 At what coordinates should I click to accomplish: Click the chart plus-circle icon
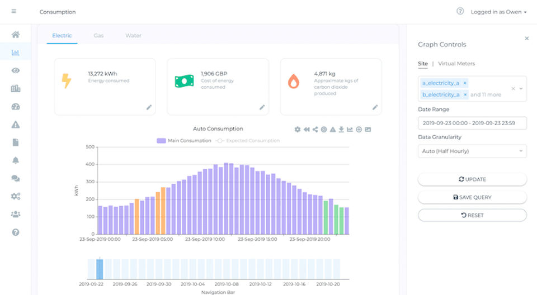(x=359, y=130)
